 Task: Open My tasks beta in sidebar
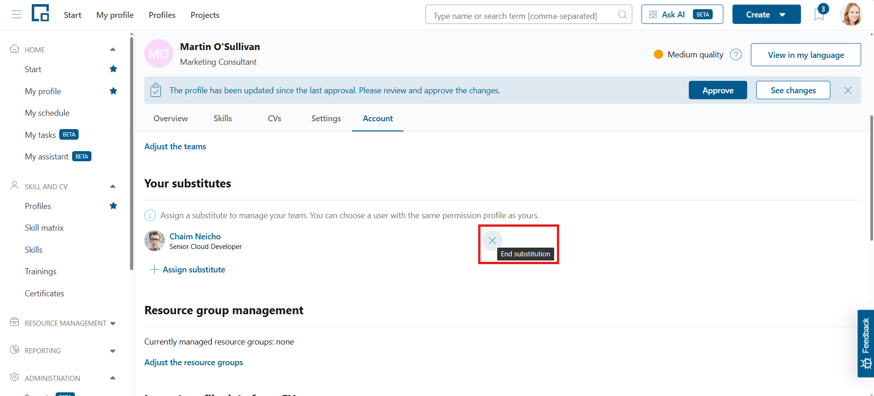(51, 135)
